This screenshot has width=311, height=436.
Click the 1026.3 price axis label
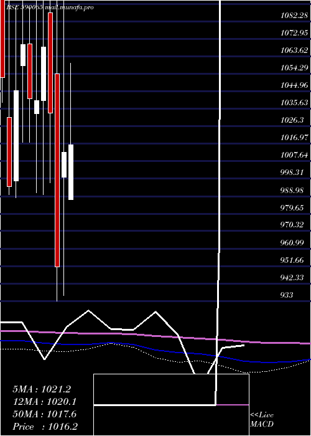(x=292, y=120)
